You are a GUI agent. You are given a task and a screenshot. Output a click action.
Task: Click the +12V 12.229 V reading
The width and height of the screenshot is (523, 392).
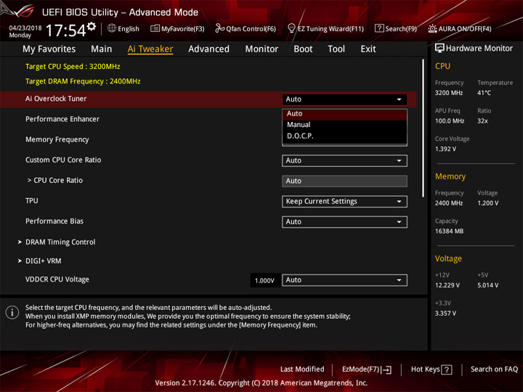(x=447, y=285)
